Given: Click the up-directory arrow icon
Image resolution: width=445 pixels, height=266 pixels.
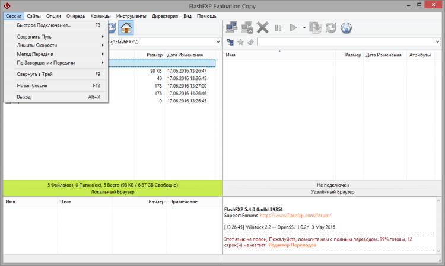Looking at the screenshot, I should pos(250,42).
